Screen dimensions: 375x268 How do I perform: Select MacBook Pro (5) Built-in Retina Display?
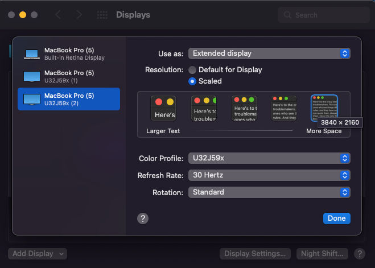click(x=69, y=54)
